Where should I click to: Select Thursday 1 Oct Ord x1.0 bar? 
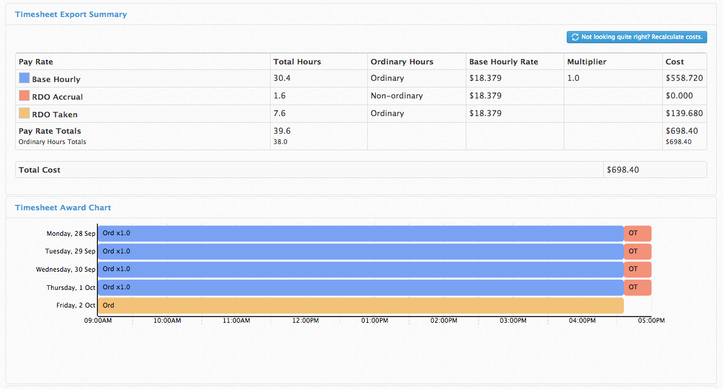(x=361, y=287)
